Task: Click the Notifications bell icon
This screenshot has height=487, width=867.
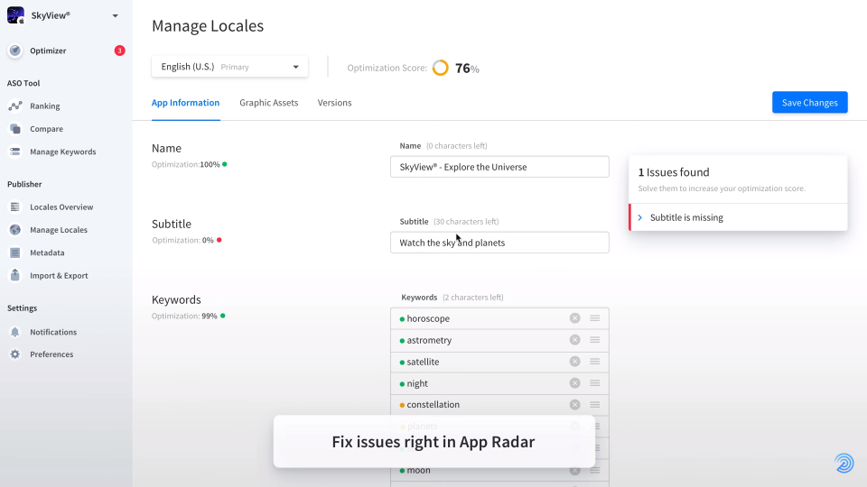Action: [x=15, y=331]
